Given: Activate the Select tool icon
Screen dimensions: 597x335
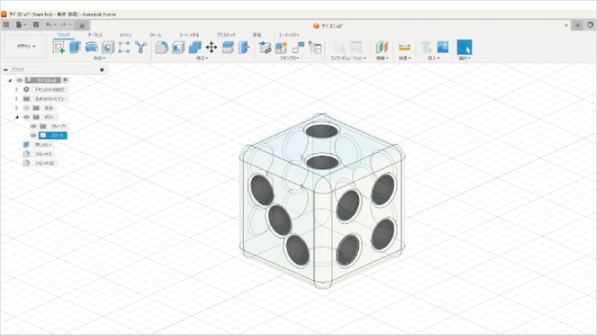Looking at the screenshot, I should pos(464,47).
